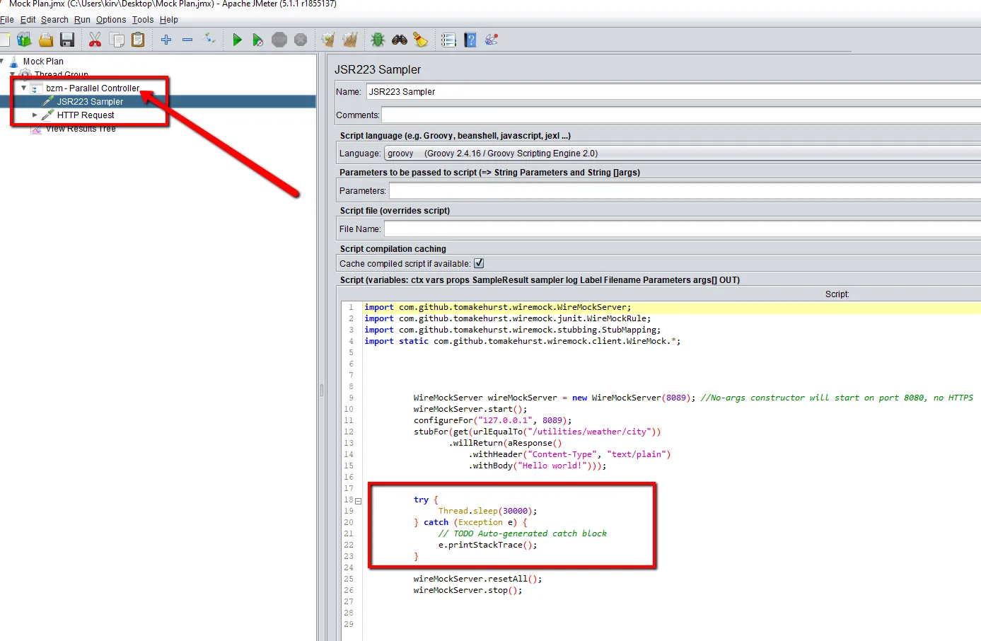Click the Name field containing JSR223 Sampler
The width and height of the screenshot is (981, 641).
click(673, 92)
